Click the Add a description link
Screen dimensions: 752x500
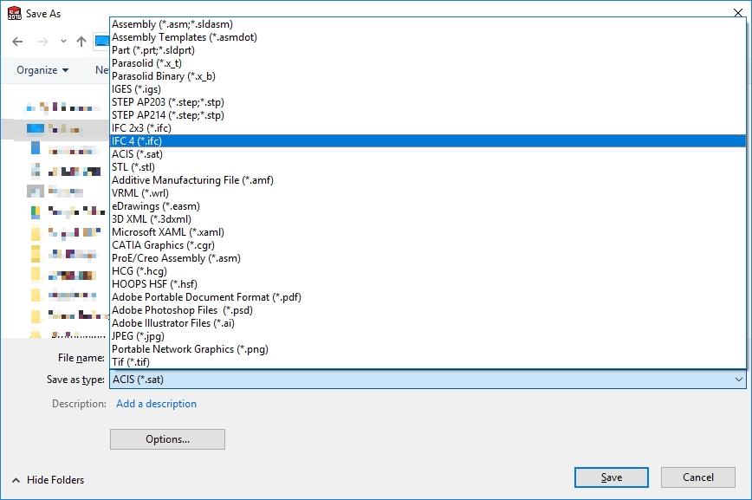(x=156, y=404)
